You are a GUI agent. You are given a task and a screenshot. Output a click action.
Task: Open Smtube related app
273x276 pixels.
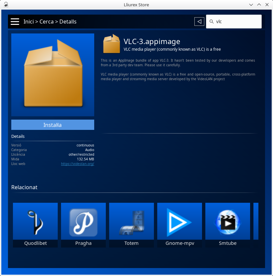coord(228,225)
